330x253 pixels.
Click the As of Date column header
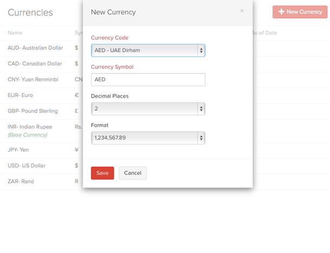click(264, 33)
